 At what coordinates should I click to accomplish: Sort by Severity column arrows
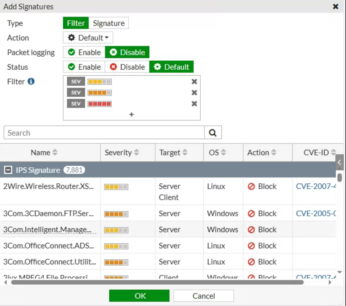point(137,152)
